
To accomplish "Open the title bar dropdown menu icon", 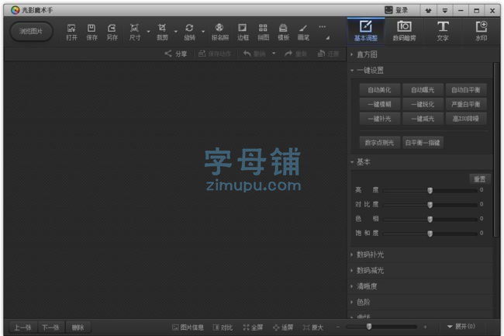I will click(444, 11).
